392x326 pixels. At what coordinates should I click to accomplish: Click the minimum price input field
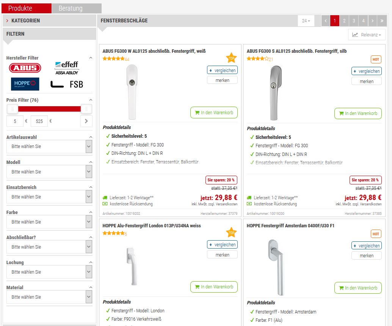coord(15,121)
